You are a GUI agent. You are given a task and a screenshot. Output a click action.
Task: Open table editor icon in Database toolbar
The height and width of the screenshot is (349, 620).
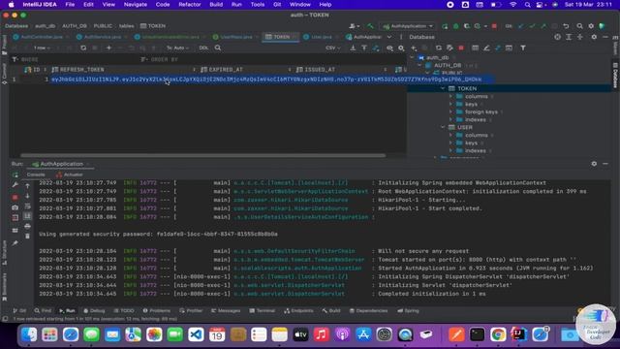476,48
